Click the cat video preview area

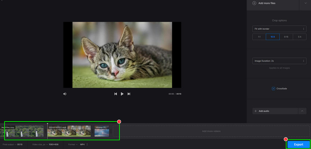pyautogui.click(x=122, y=55)
